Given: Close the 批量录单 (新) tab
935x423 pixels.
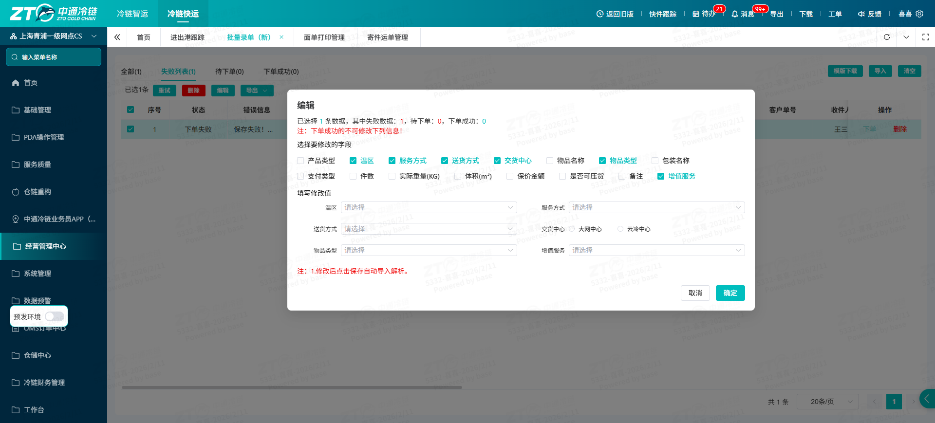Looking at the screenshot, I should [281, 37].
